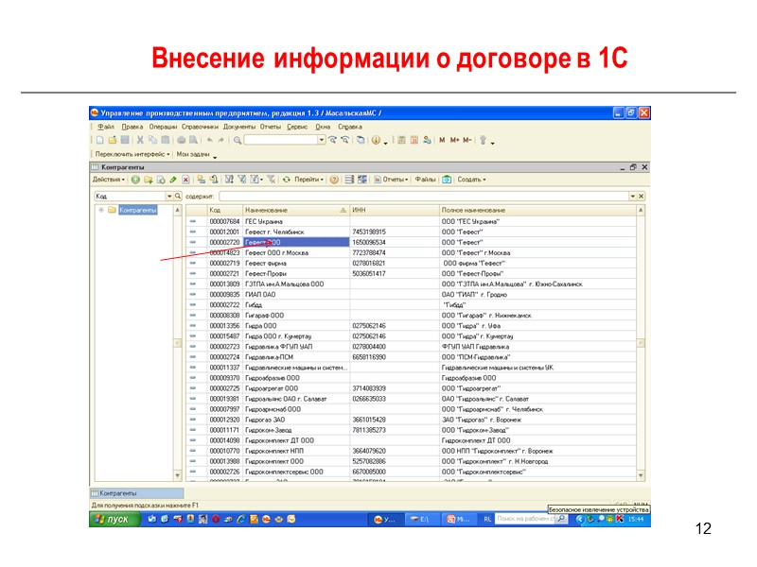Image resolution: width=757 pixels, height=567 pixels.
Task: Select the row Гефест г. Челябинск
Action: (411, 232)
